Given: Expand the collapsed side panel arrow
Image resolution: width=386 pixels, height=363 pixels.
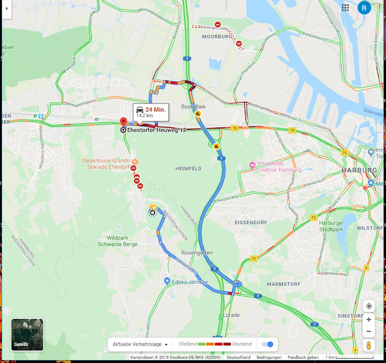Looking at the screenshot, I should 7,8.
